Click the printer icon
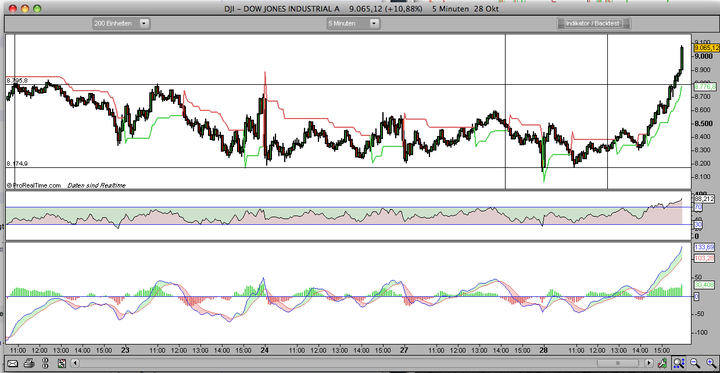This screenshot has width=720, height=373. coord(29,364)
